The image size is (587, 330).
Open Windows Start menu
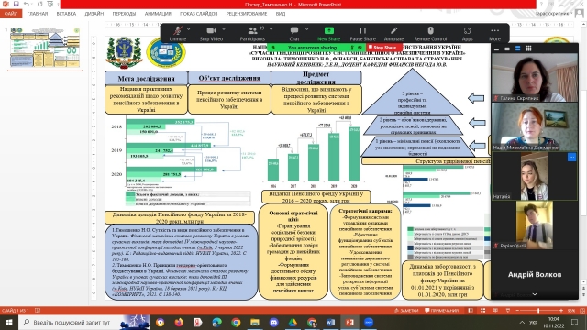click(x=9, y=322)
